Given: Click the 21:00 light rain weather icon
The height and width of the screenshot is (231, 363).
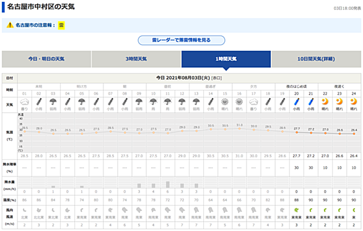Looking at the screenshot, I should click(311, 102).
